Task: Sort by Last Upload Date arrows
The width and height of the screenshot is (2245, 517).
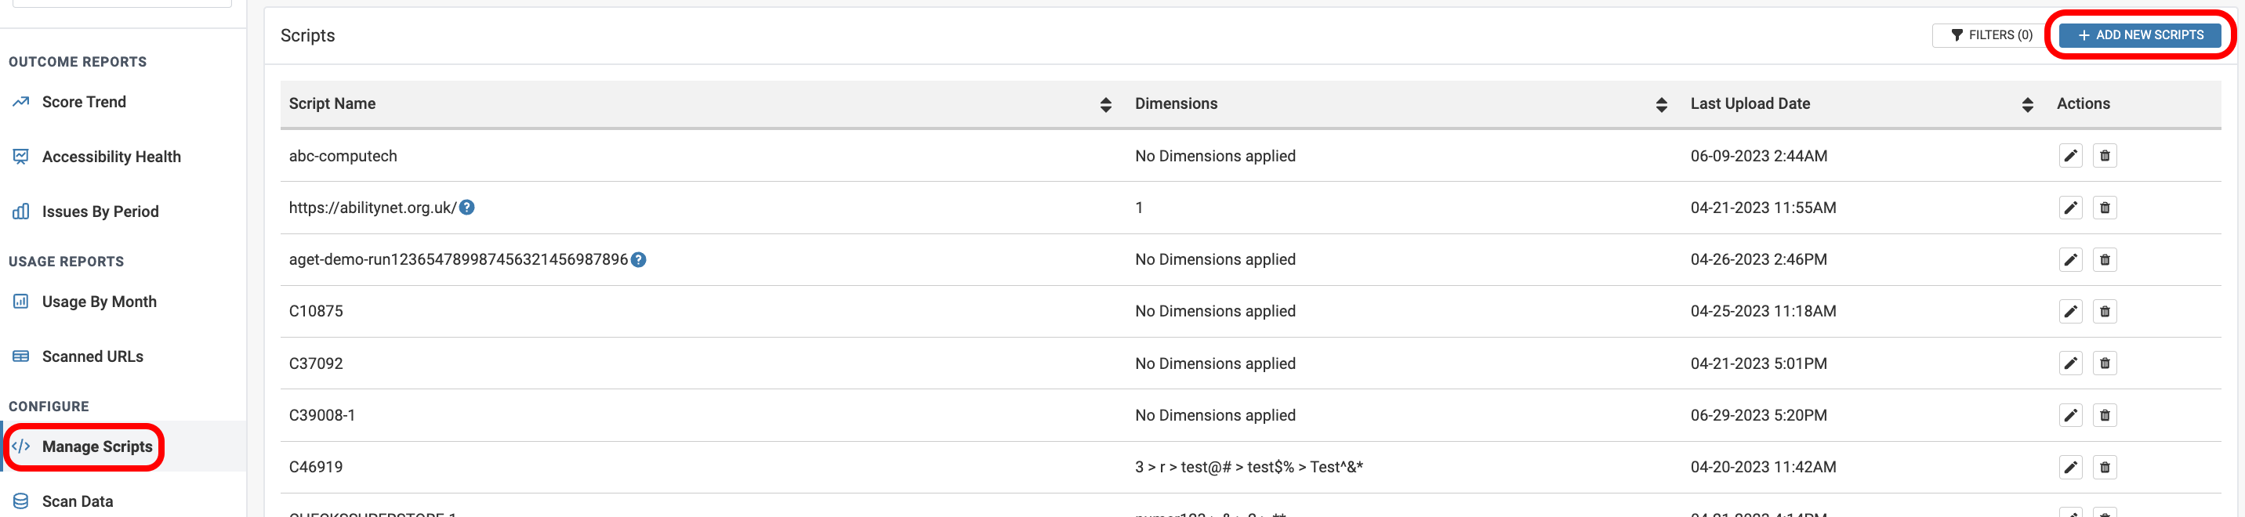Action: tap(2027, 104)
